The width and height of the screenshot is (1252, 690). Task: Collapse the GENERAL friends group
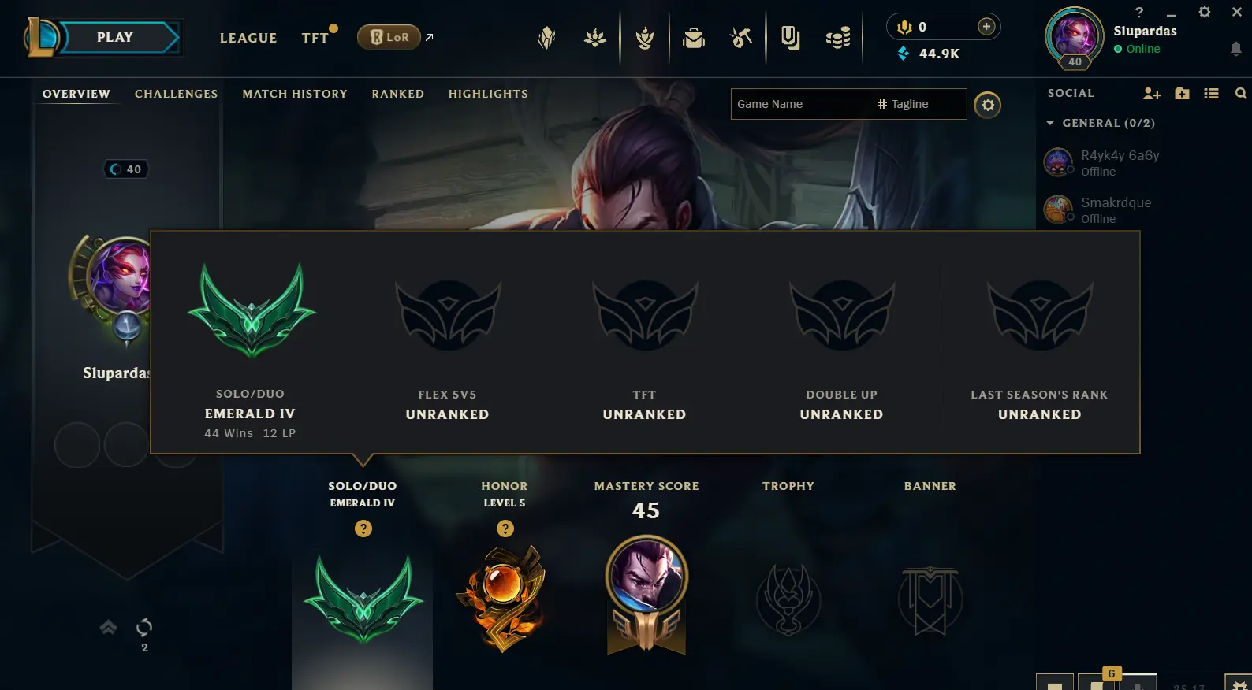point(1050,123)
